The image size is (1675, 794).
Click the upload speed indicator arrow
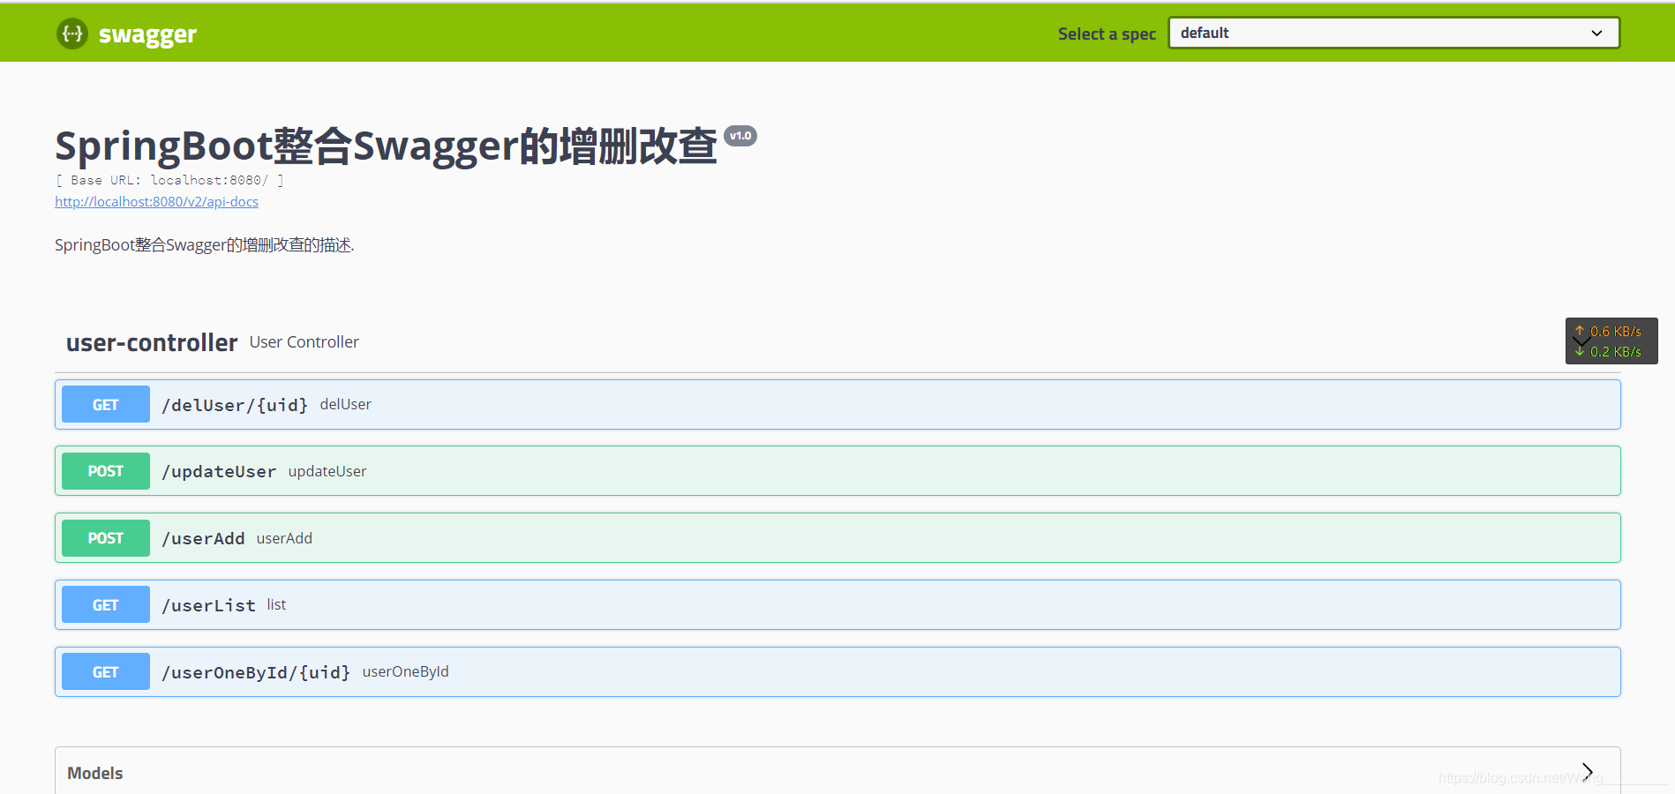[x=1580, y=333]
